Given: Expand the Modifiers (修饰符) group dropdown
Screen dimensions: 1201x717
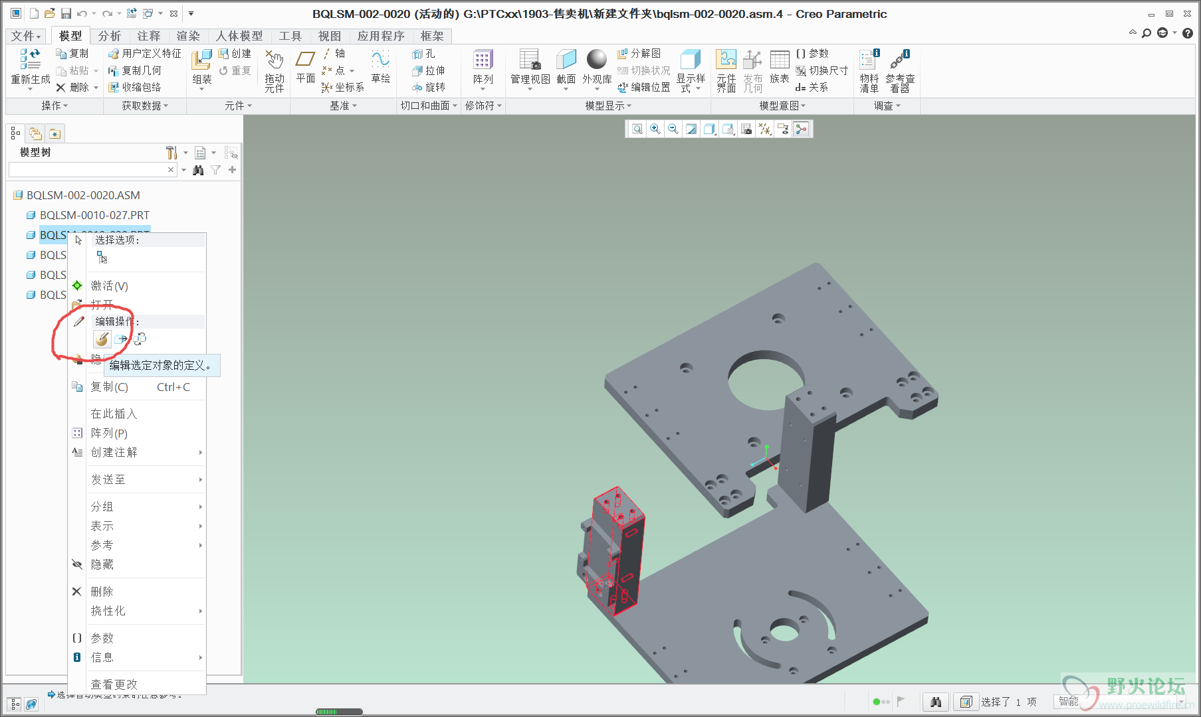Looking at the screenshot, I should click(x=483, y=106).
